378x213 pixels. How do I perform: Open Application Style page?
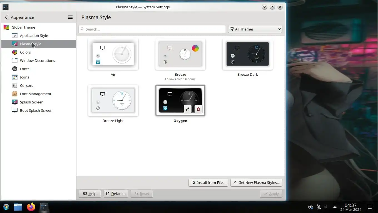[x=39, y=35]
